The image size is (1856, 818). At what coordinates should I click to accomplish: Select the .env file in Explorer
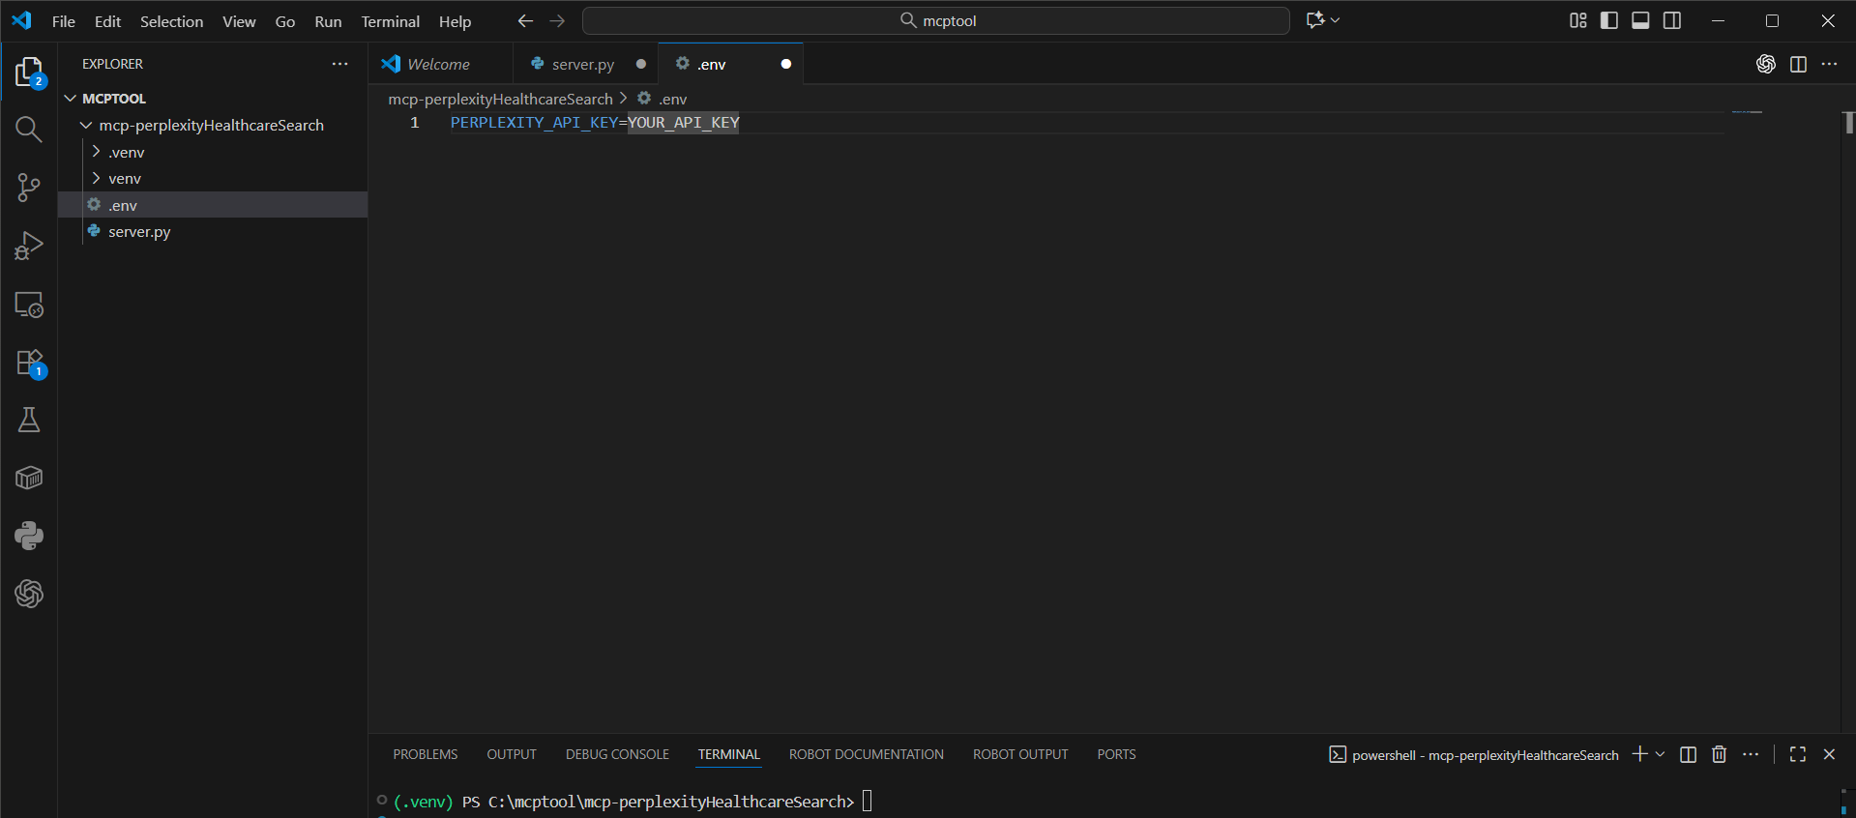[x=213, y=205]
